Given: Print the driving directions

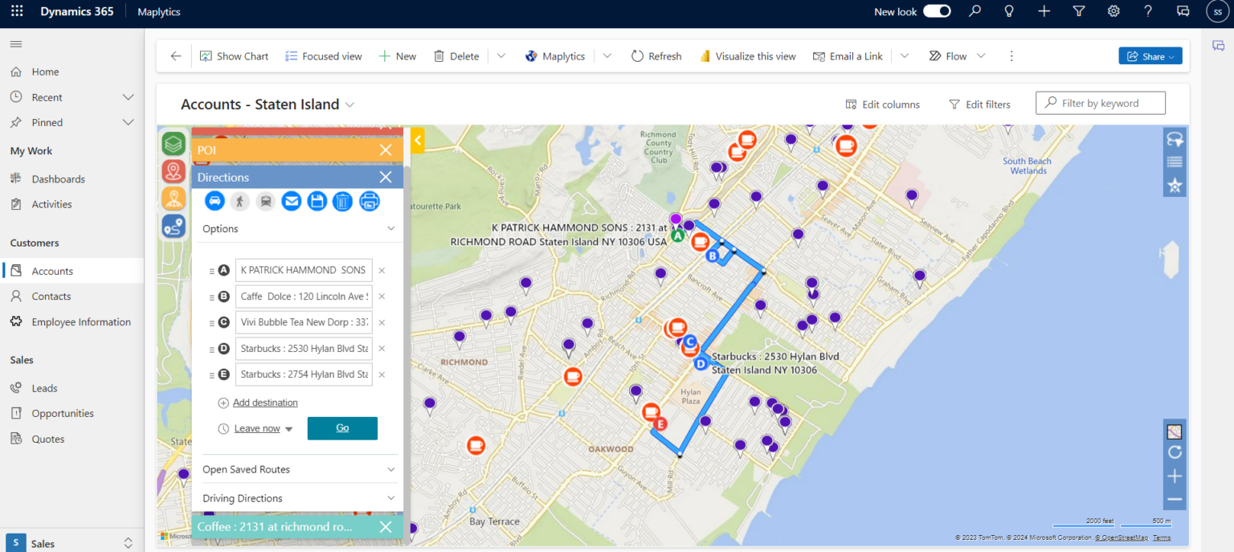Looking at the screenshot, I should click(369, 200).
